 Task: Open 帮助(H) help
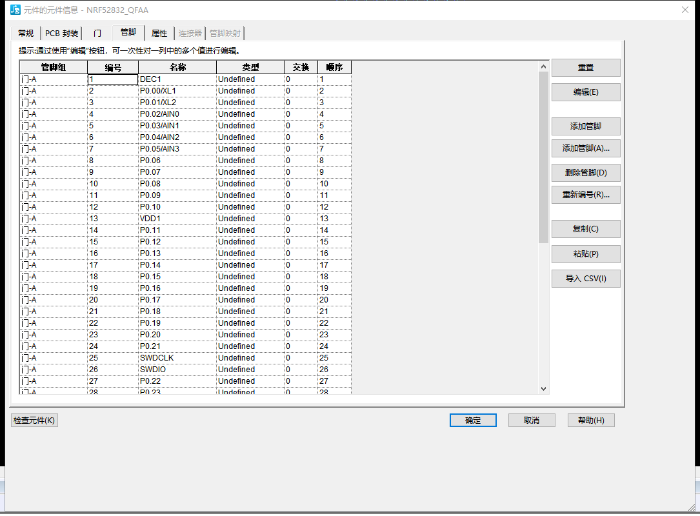coord(591,421)
